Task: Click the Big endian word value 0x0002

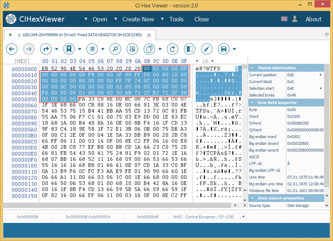Action: [294, 137]
